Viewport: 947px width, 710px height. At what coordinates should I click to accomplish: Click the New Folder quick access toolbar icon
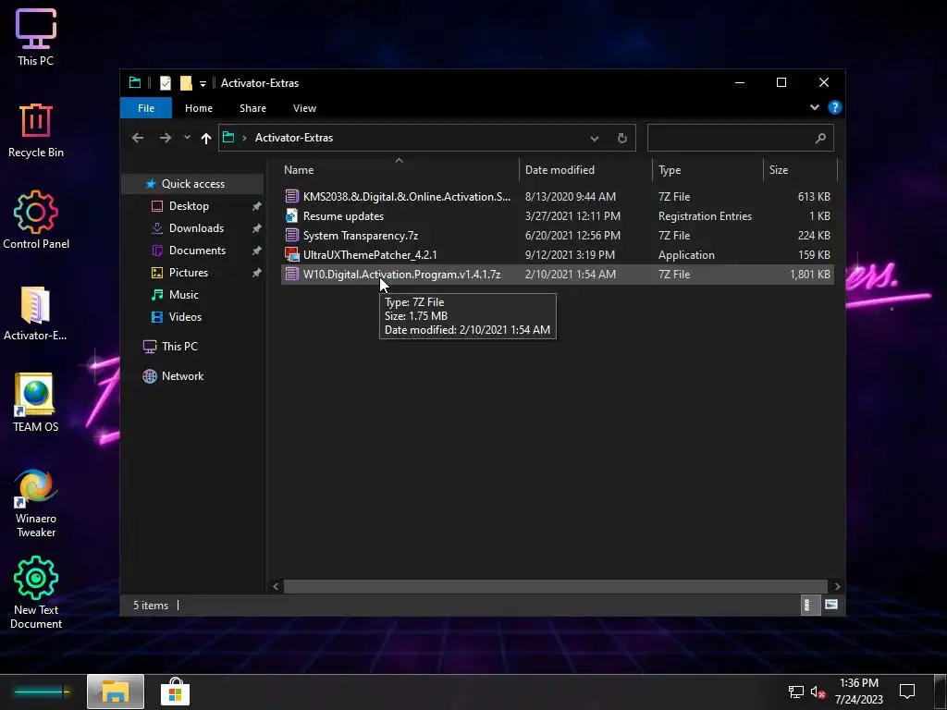186,82
